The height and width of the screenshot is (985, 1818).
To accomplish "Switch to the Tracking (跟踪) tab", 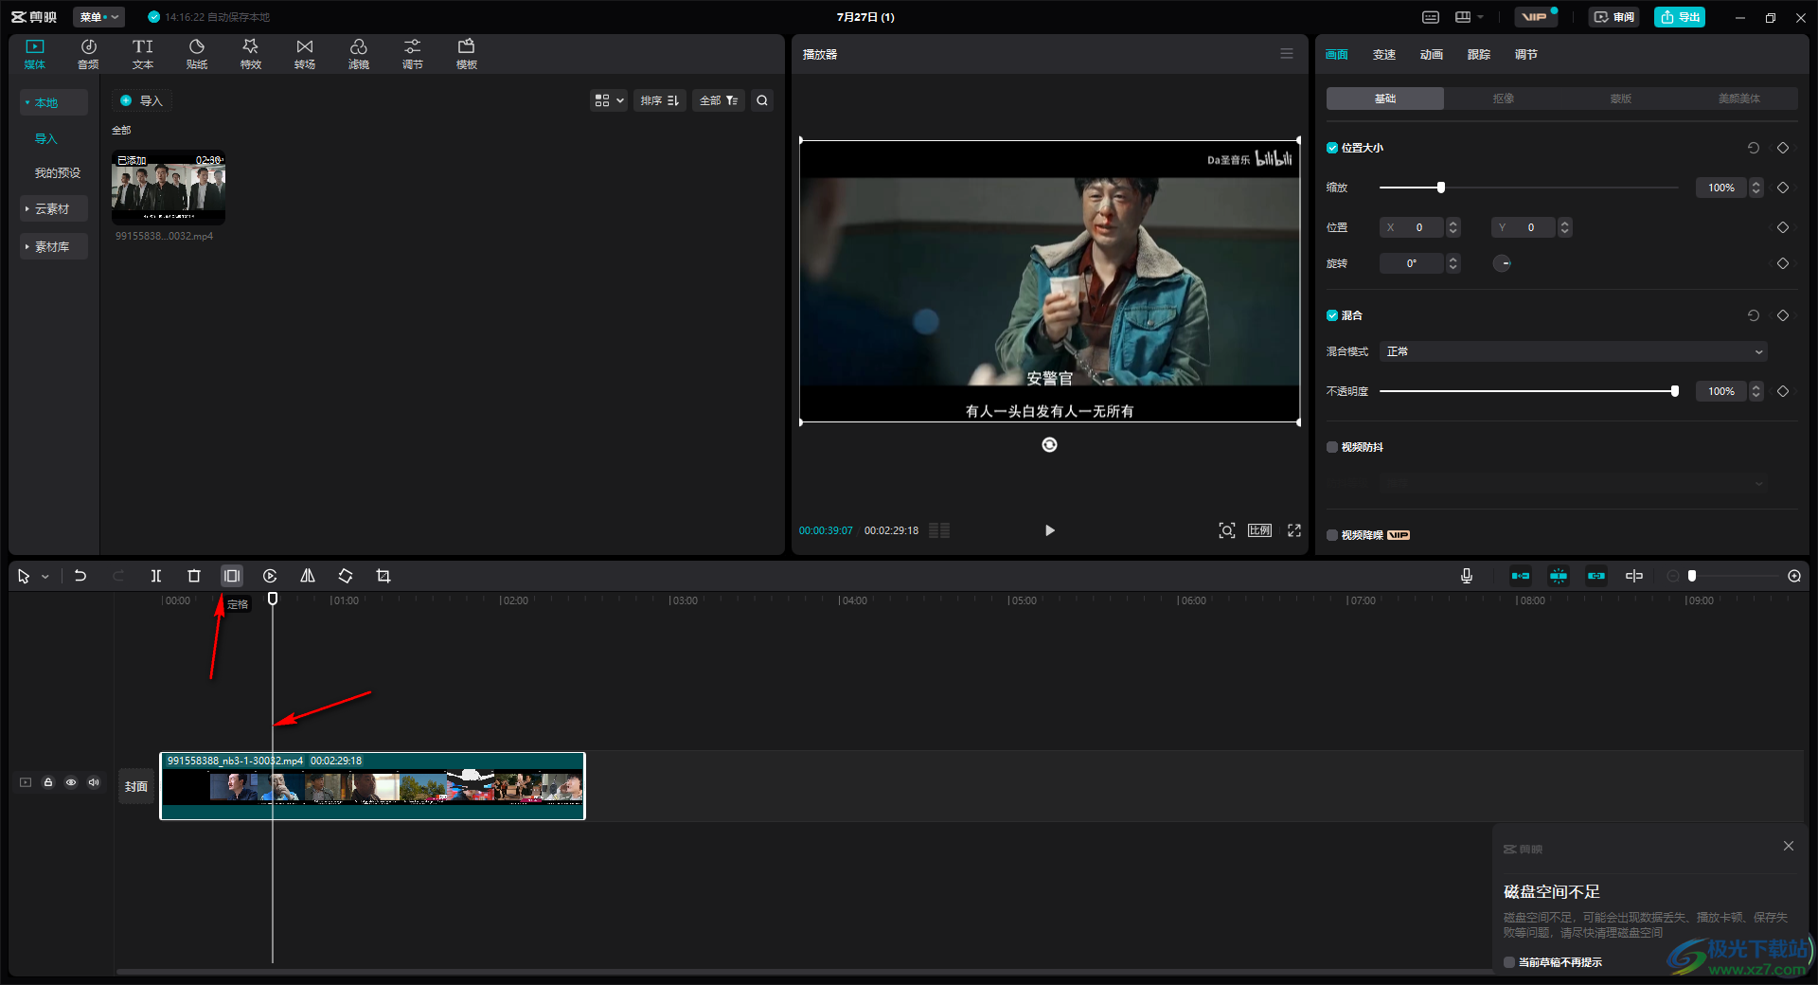I will coord(1479,55).
